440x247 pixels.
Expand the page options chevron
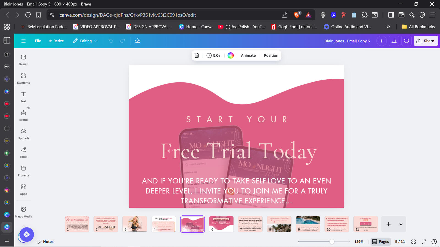point(401,224)
